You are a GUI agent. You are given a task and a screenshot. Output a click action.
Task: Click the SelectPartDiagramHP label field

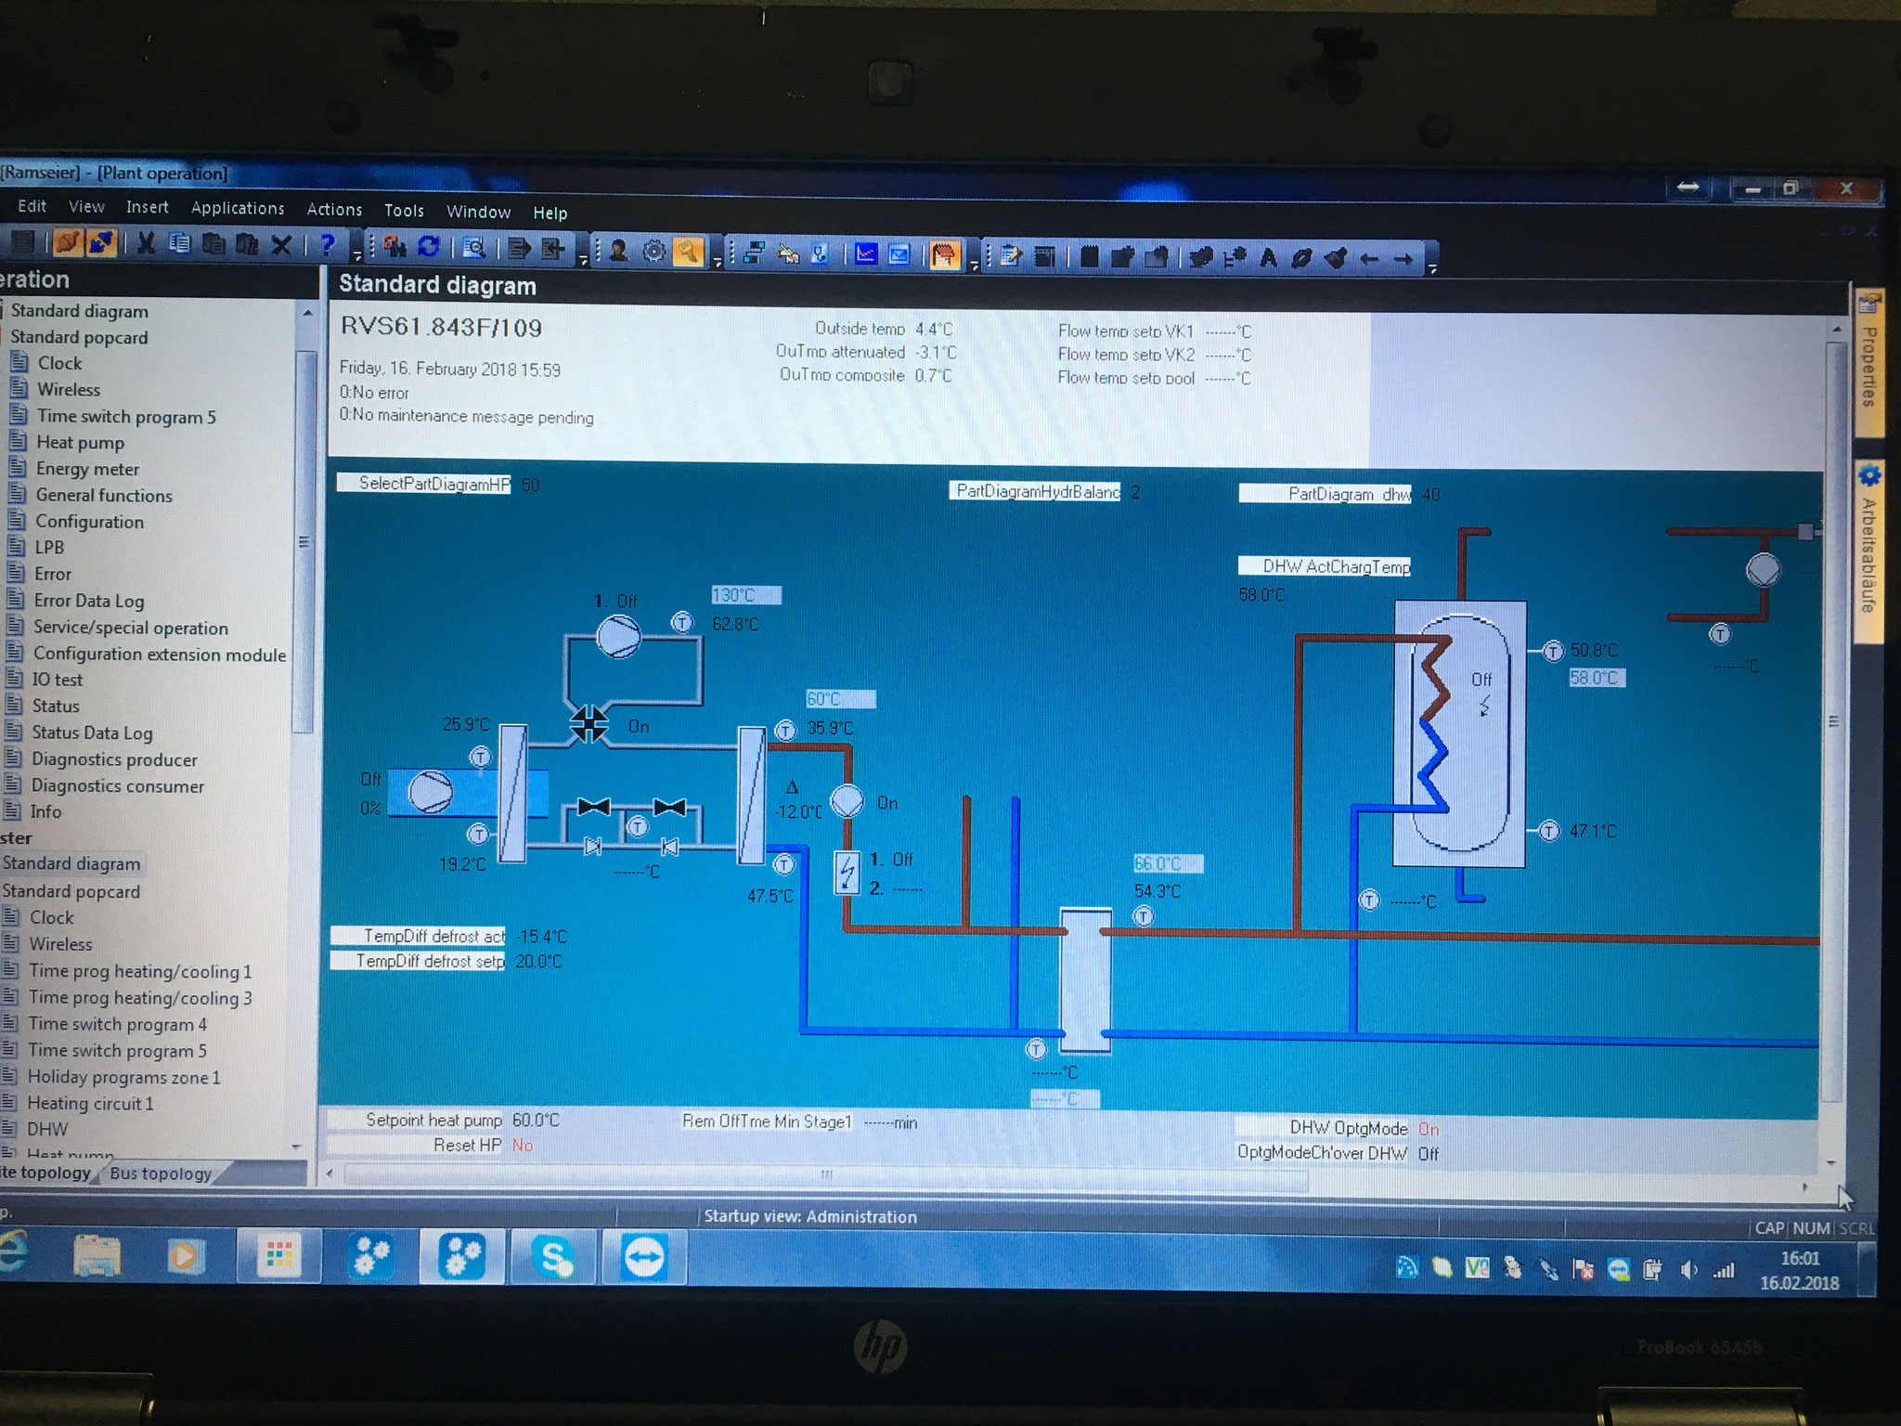click(x=424, y=484)
